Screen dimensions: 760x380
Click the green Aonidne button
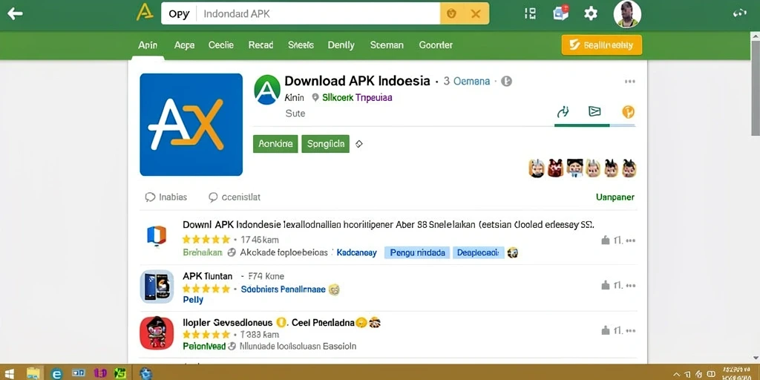(x=275, y=144)
